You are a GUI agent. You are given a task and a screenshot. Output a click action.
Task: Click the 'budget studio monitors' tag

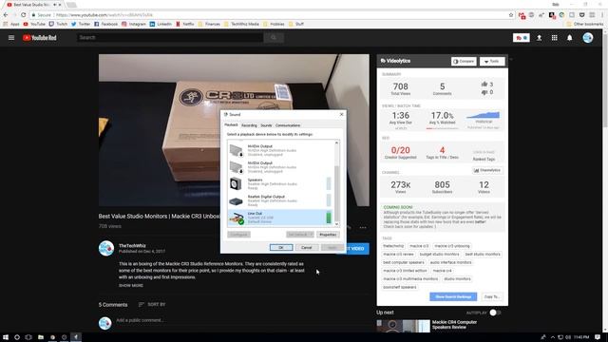click(439, 254)
